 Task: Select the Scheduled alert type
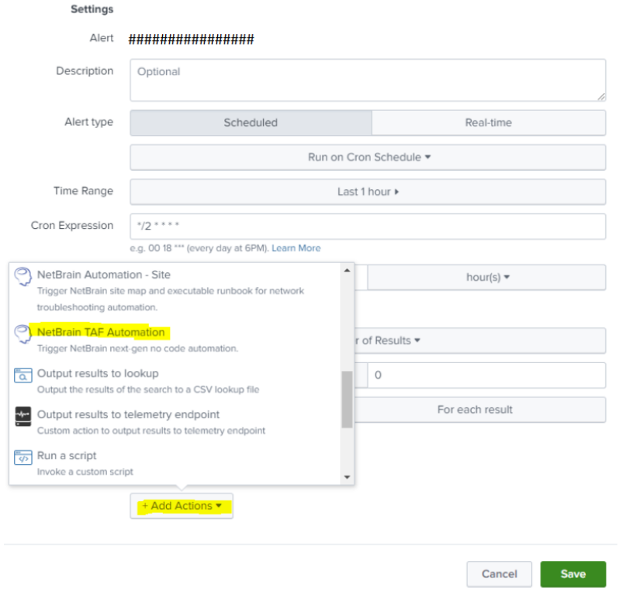pos(251,123)
